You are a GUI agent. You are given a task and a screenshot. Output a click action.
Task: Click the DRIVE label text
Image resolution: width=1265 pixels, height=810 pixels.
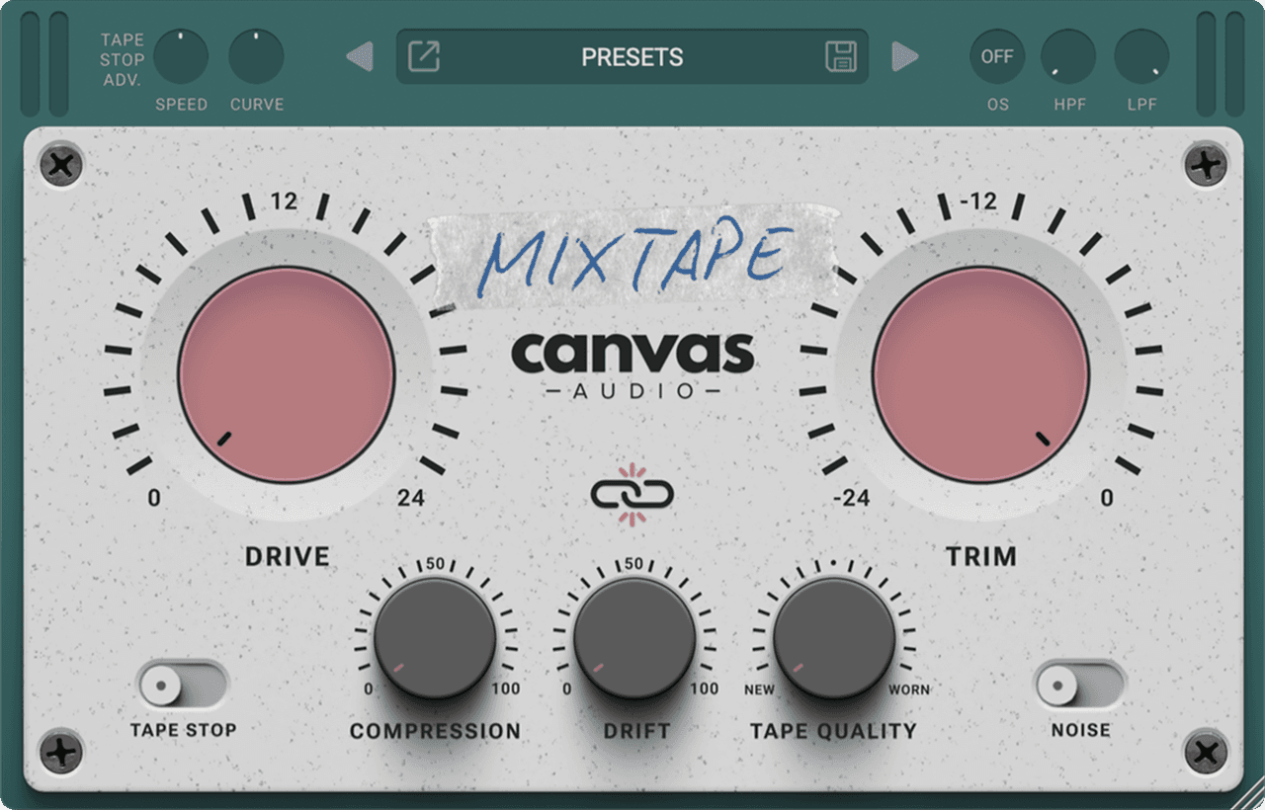(x=287, y=557)
